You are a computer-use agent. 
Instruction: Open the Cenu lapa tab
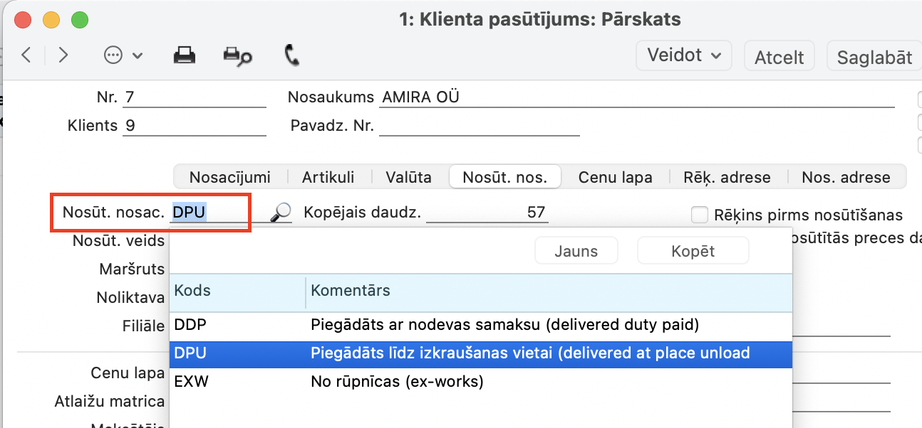click(615, 177)
